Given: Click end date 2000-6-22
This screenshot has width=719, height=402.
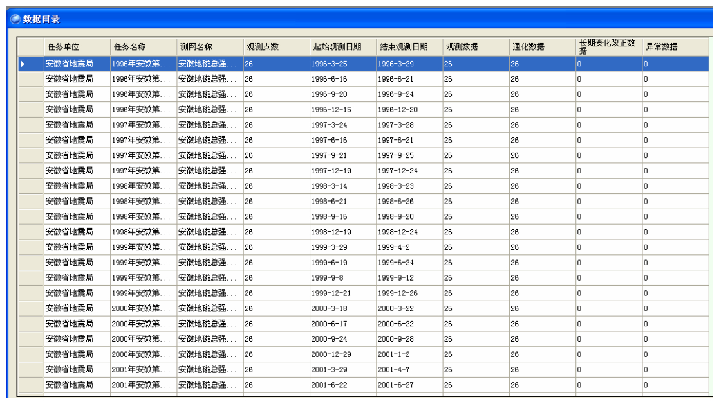Looking at the screenshot, I should tap(409, 324).
